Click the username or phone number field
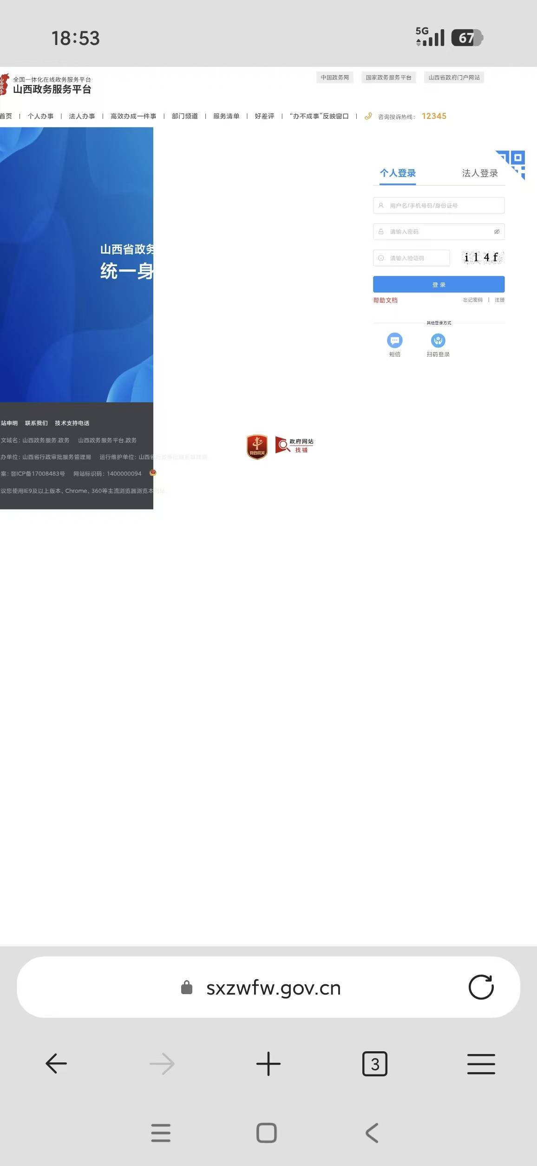The width and height of the screenshot is (537, 1166). (439, 205)
